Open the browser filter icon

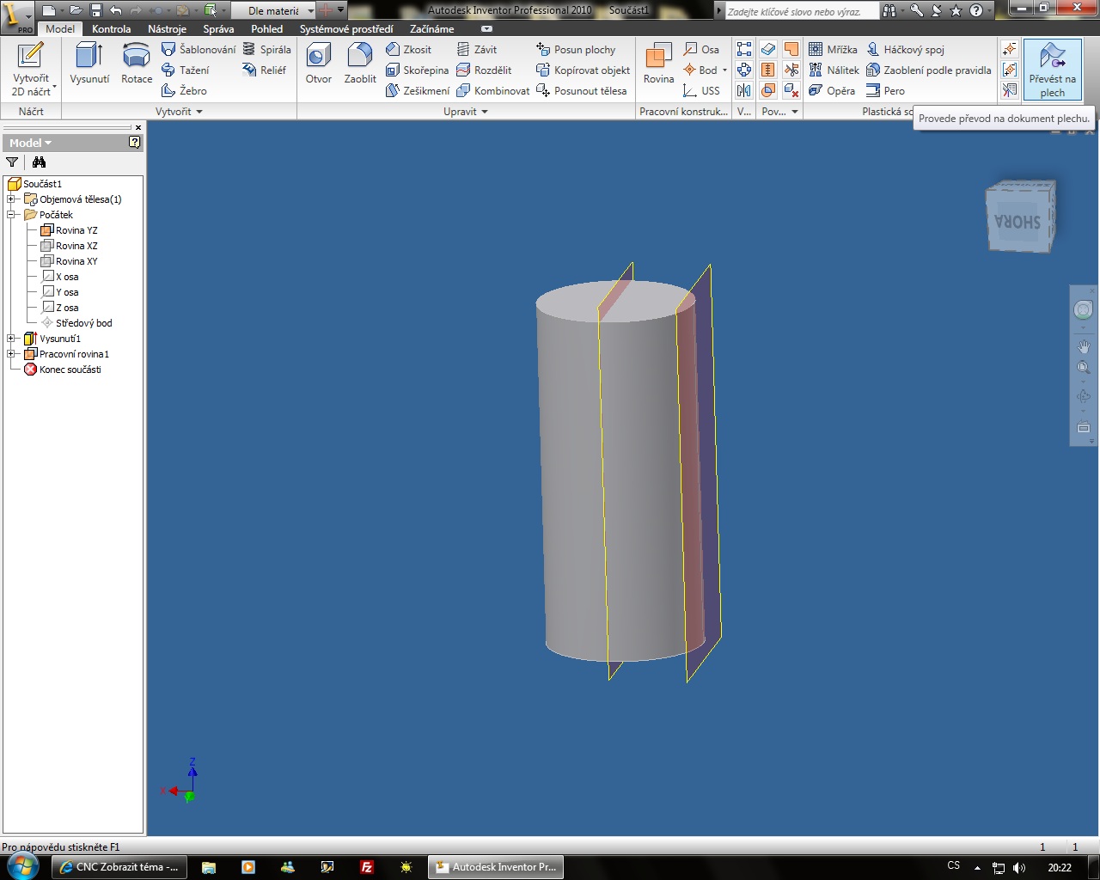tap(12, 162)
